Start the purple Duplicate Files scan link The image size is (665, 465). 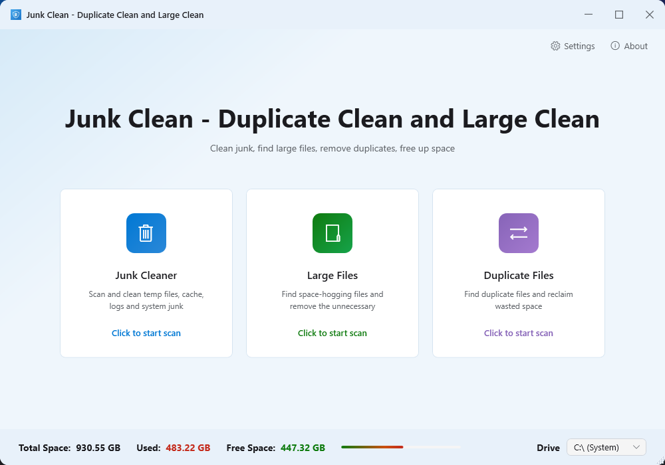518,333
